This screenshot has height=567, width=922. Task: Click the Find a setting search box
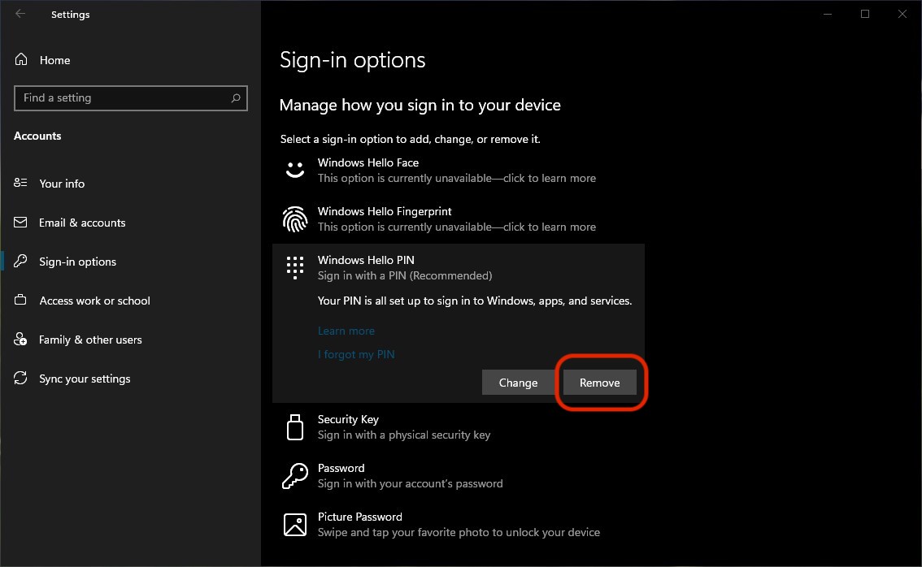(131, 98)
